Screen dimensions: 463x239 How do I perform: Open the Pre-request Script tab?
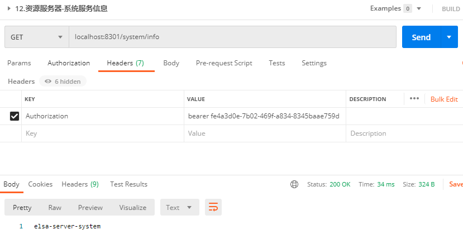point(224,63)
